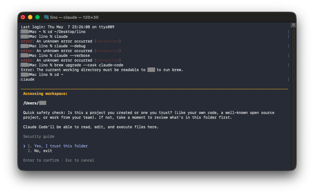Select option 1 'Yes, I trust this folder'

(57, 146)
